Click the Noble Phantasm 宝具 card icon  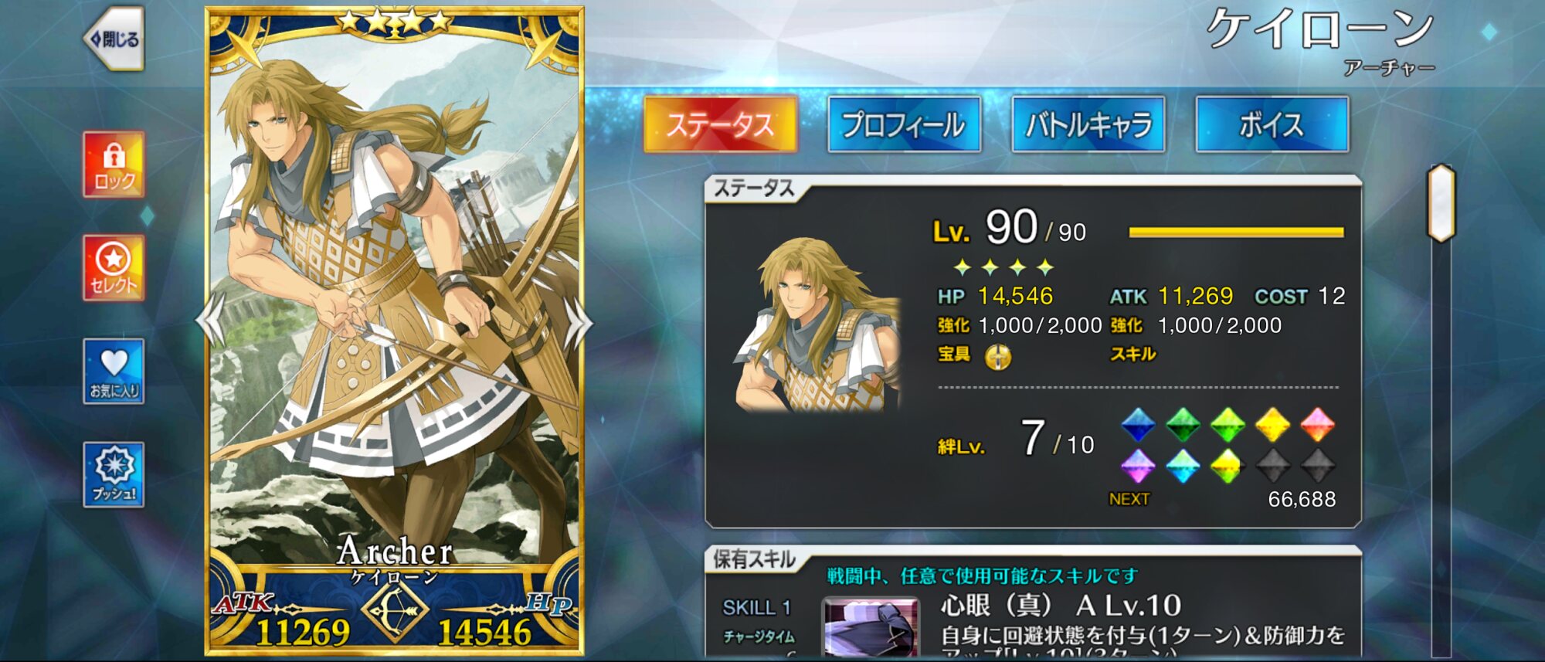(x=998, y=356)
